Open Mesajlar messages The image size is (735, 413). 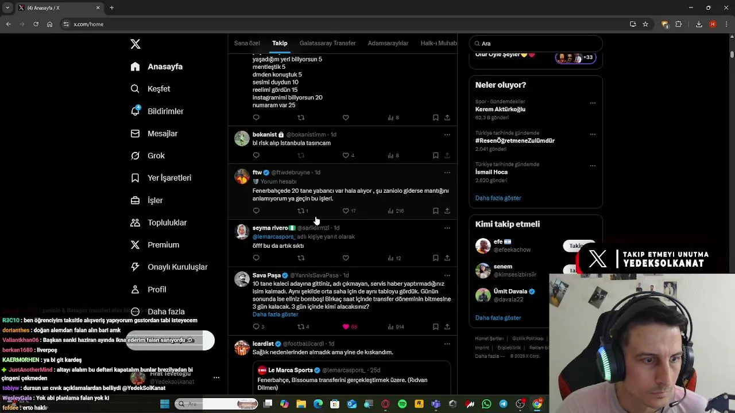(x=154, y=134)
